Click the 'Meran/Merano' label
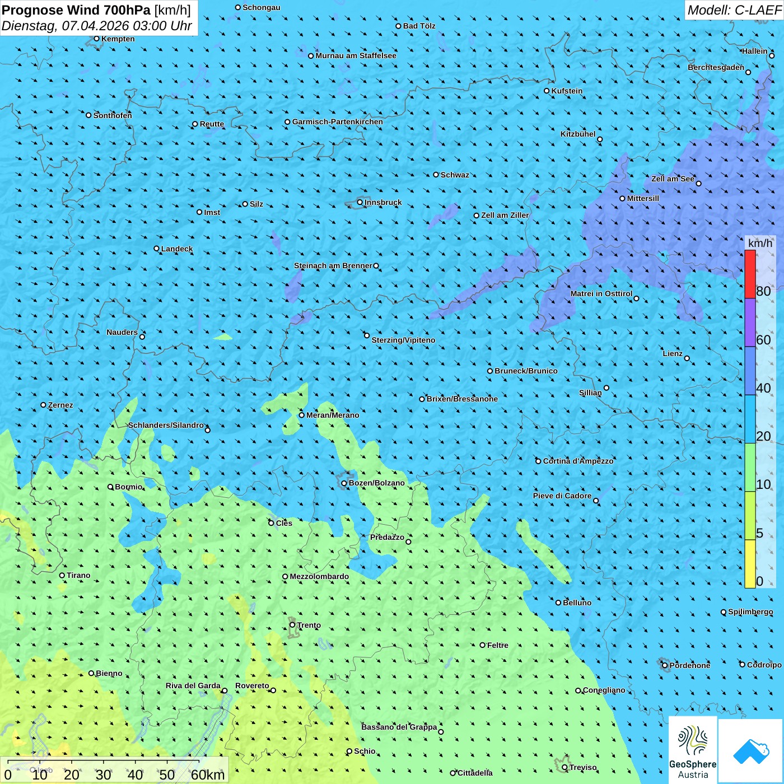 point(333,415)
